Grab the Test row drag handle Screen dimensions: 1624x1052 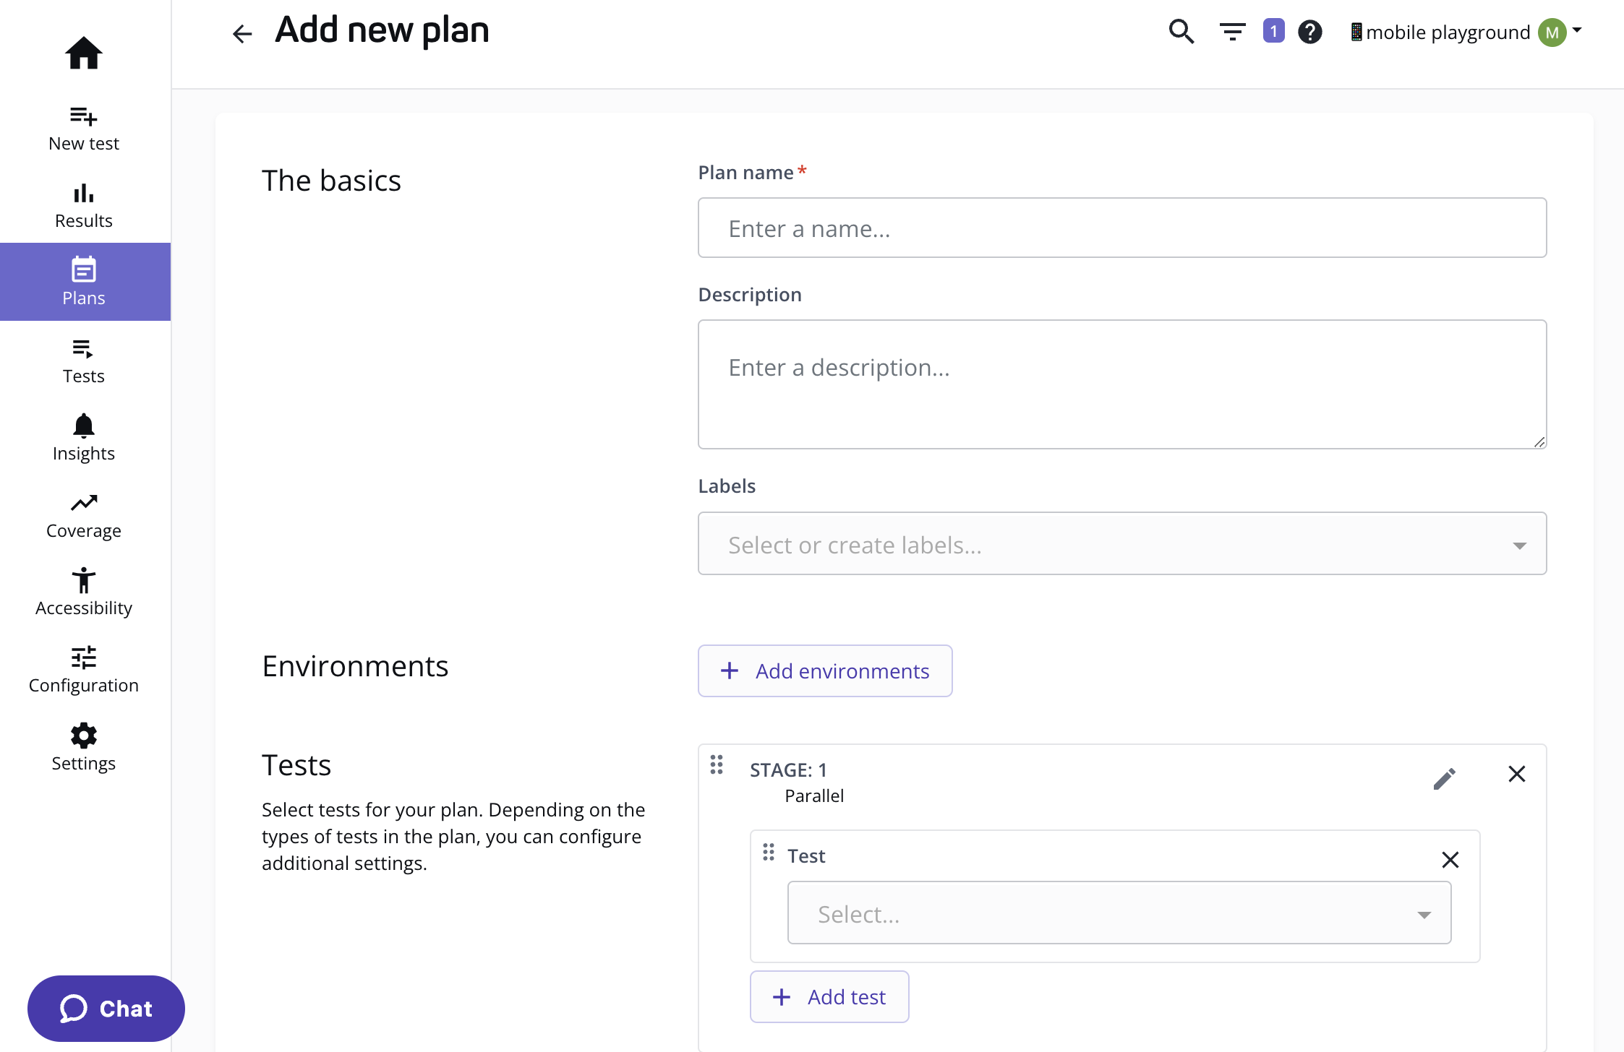point(769,852)
